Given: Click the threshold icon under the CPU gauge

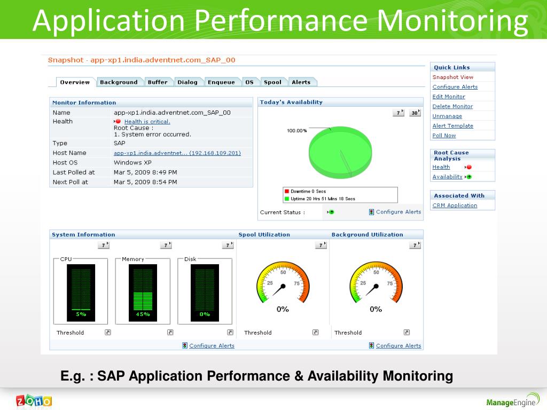Looking at the screenshot, I should pyautogui.click(x=108, y=332).
